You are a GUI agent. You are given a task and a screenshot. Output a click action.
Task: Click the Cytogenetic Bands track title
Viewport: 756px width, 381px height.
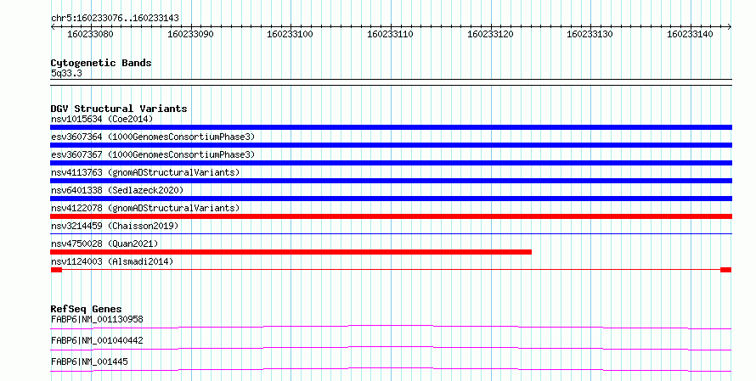coord(101,63)
